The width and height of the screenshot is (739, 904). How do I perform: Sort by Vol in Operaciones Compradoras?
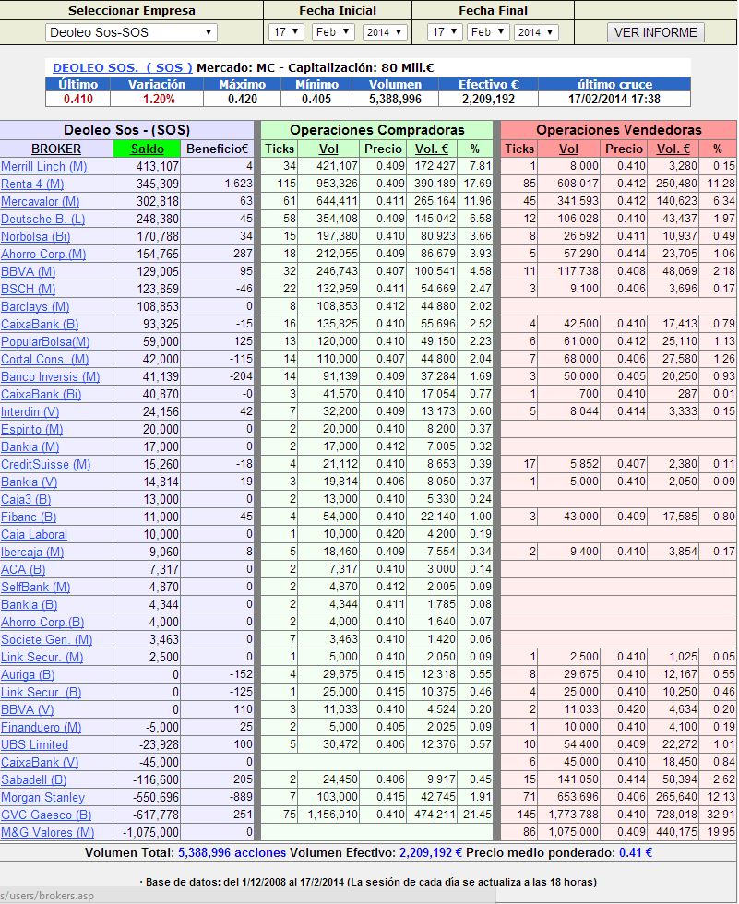tap(328, 149)
